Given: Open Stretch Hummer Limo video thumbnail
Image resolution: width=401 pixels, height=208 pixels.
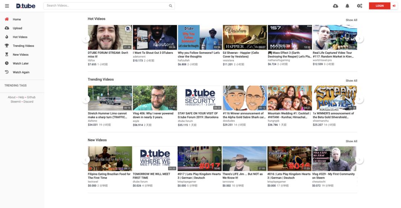Looking at the screenshot, I should tap(110, 98).
